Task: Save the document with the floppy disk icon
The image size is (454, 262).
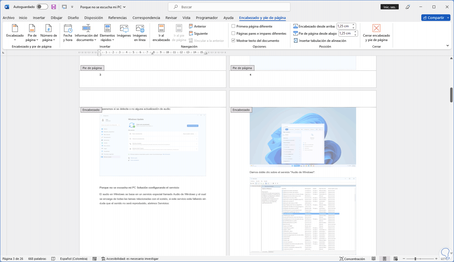Action: click(54, 7)
